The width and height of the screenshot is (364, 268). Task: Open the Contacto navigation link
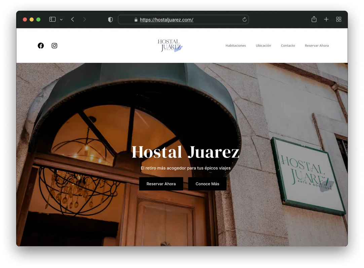point(288,45)
